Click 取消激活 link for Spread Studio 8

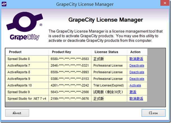(136, 59)
